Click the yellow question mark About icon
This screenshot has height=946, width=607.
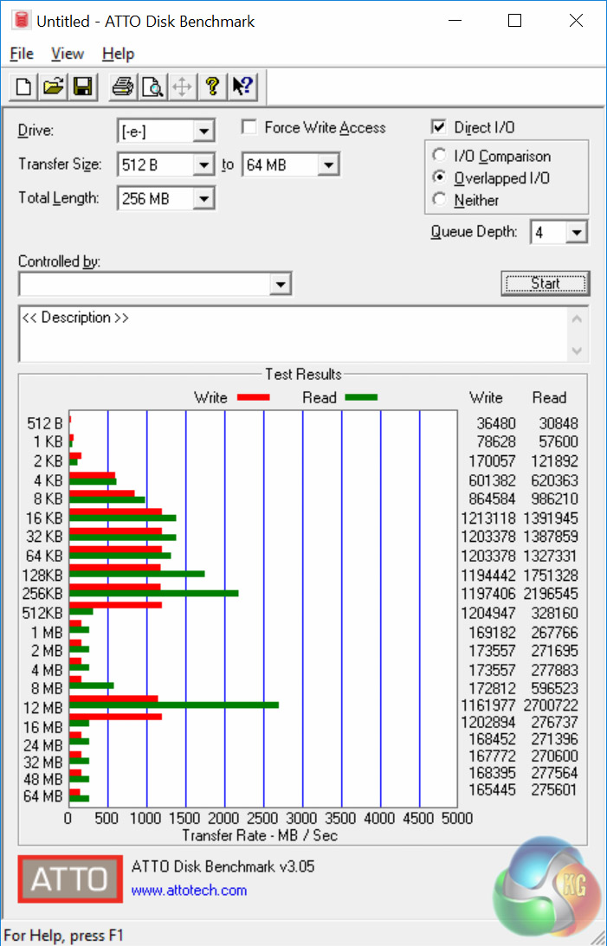tap(212, 87)
